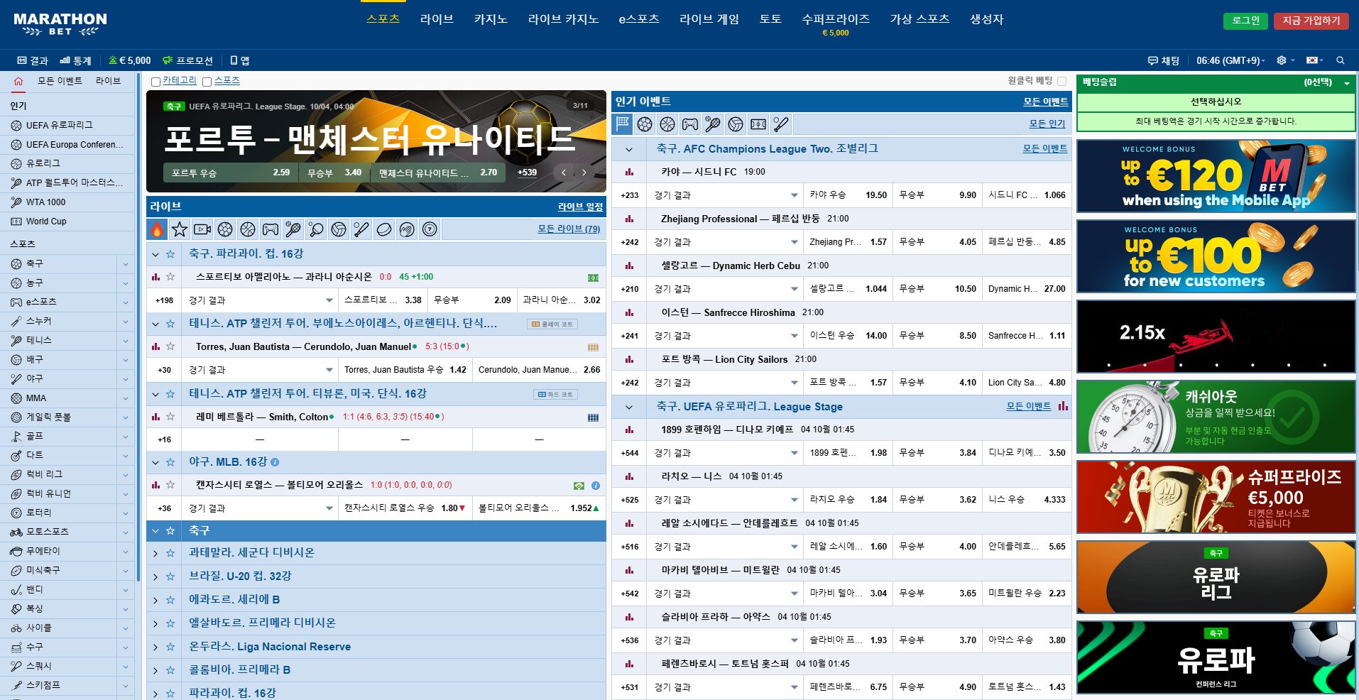This screenshot has width=1359, height=700.
Task: Open the 라이브 일정 link
Action: click(580, 207)
